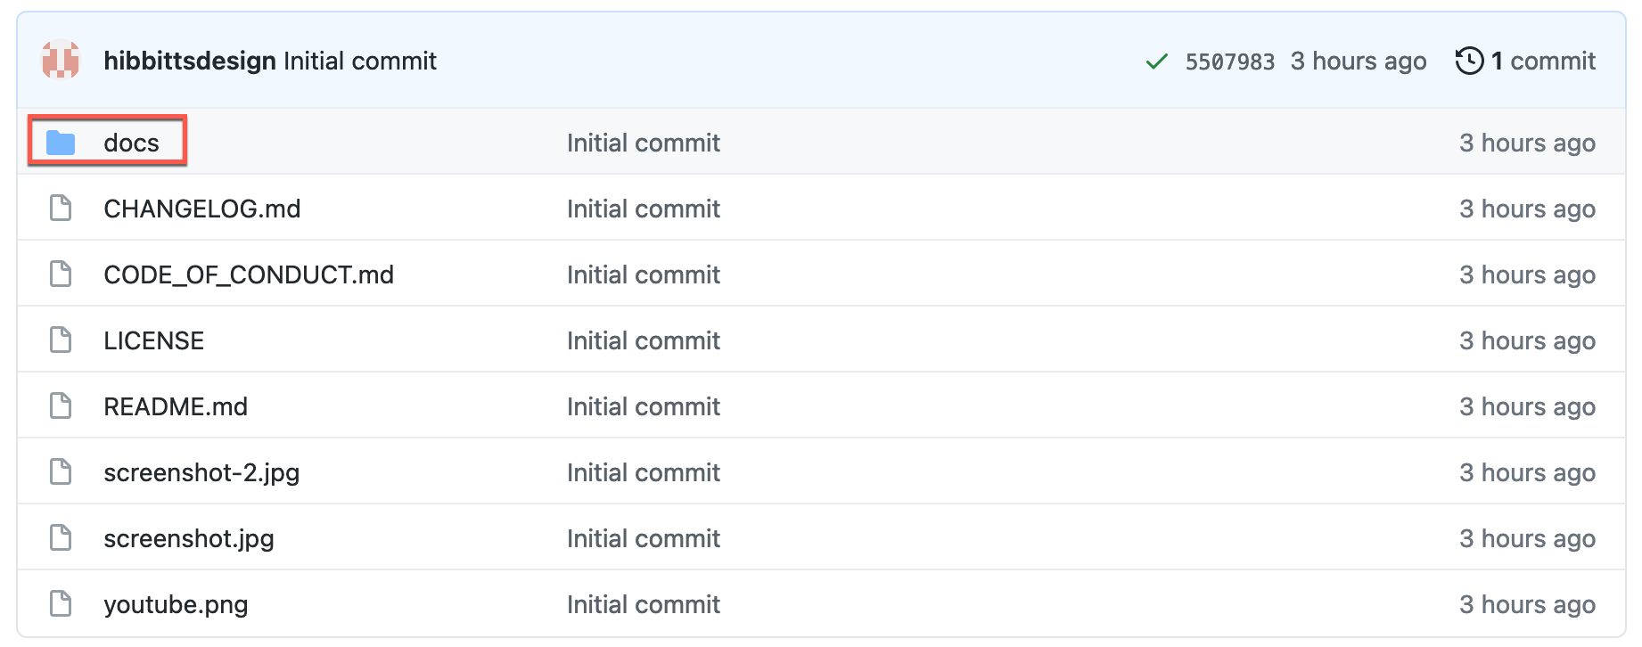Click the green checkmark commit status icon
The image size is (1642, 647).
click(x=1154, y=61)
